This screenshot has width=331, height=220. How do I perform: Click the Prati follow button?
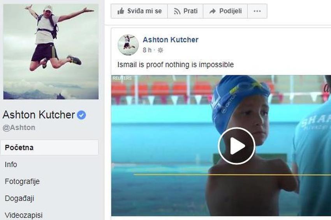[x=185, y=11]
